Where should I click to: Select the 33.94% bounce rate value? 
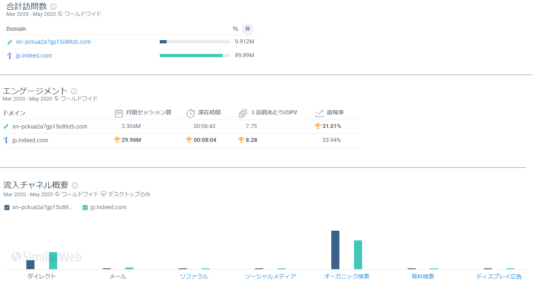[332, 140]
